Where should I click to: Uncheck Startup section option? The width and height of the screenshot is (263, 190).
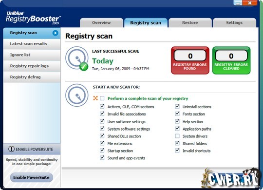click(x=102, y=151)
